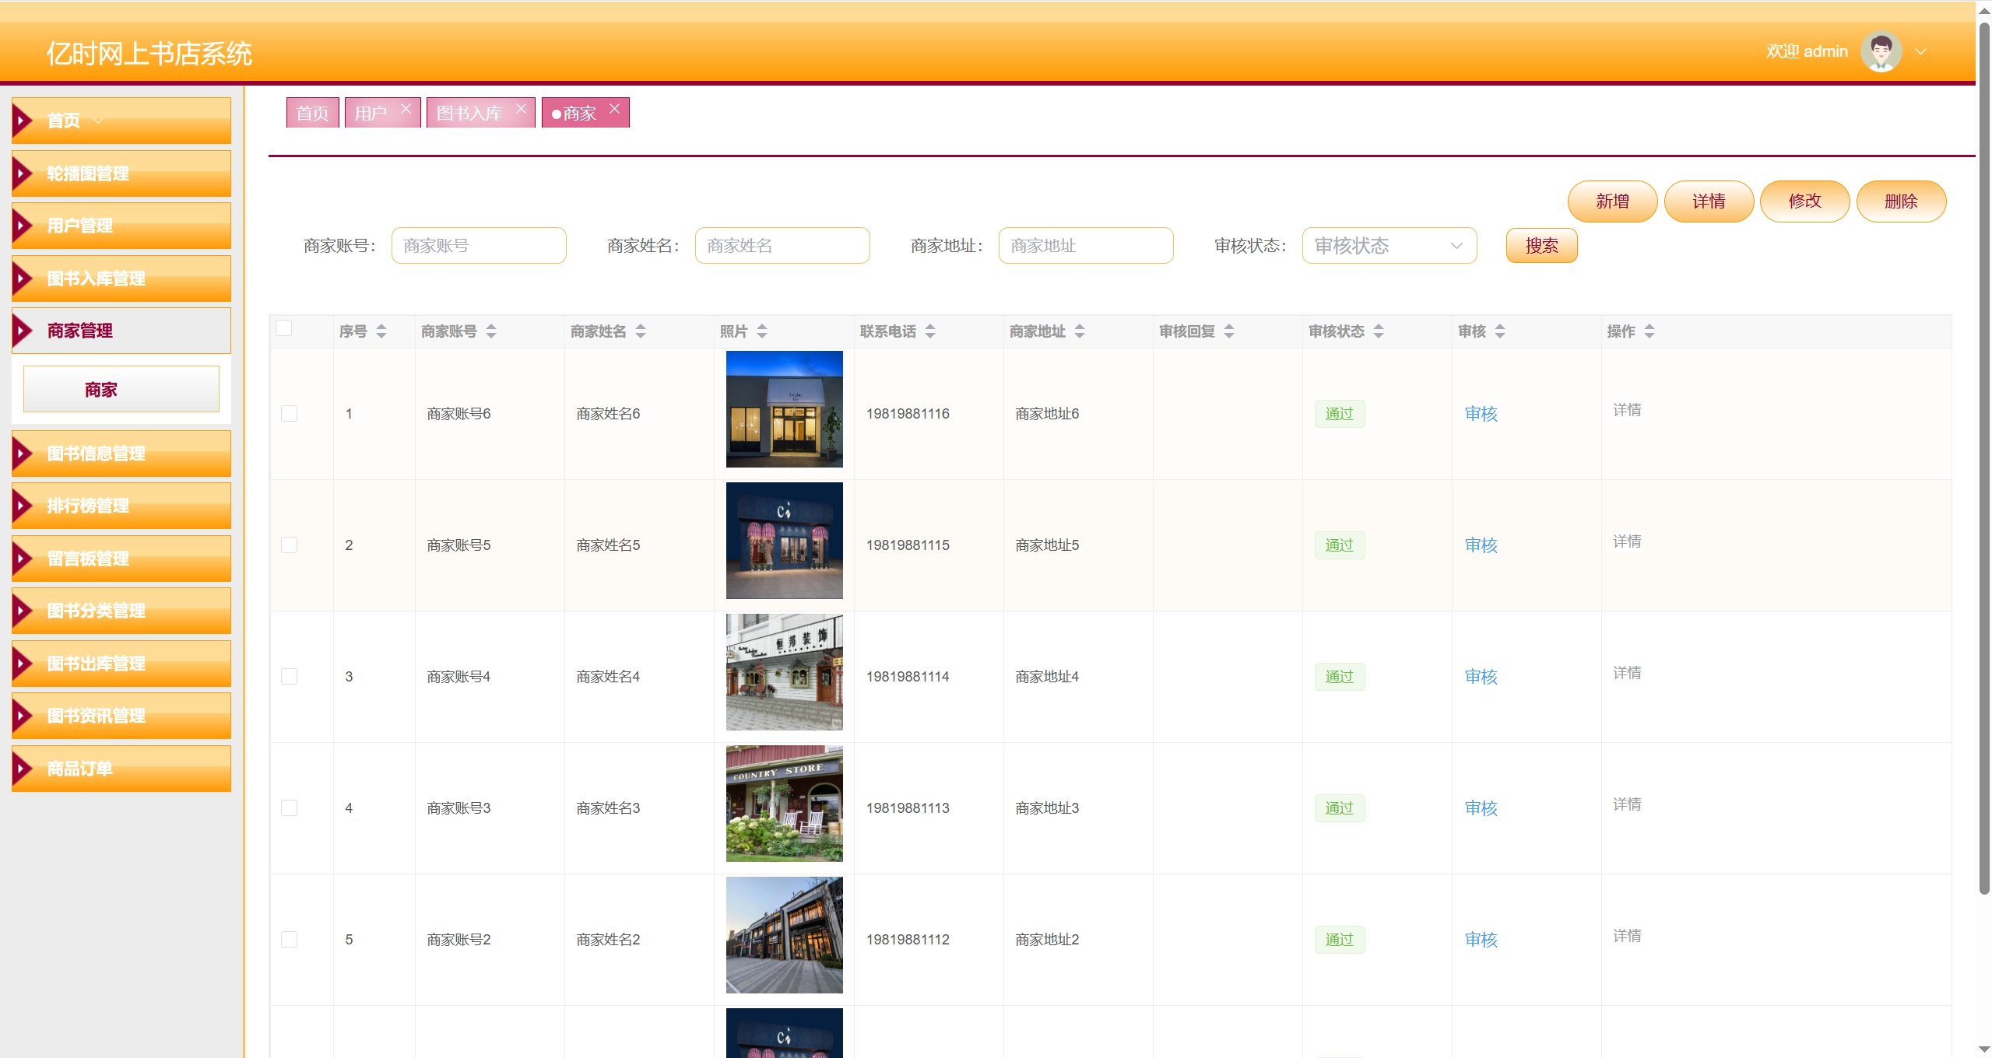The image size is (1992, 1058).
Task: Open 图书资讯管理 sidebar menu
Action: coord(121,716)
